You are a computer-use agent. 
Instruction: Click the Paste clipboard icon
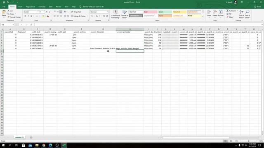[4, 12]
